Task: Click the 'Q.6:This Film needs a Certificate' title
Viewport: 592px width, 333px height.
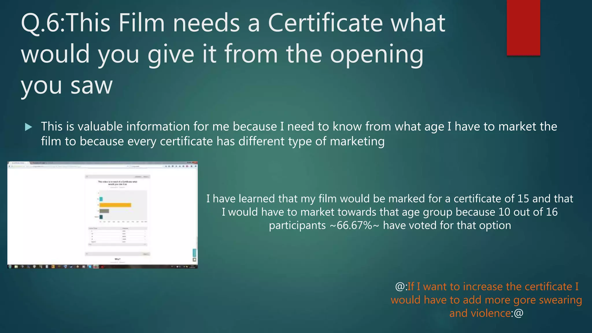Action: pos(233,54)
